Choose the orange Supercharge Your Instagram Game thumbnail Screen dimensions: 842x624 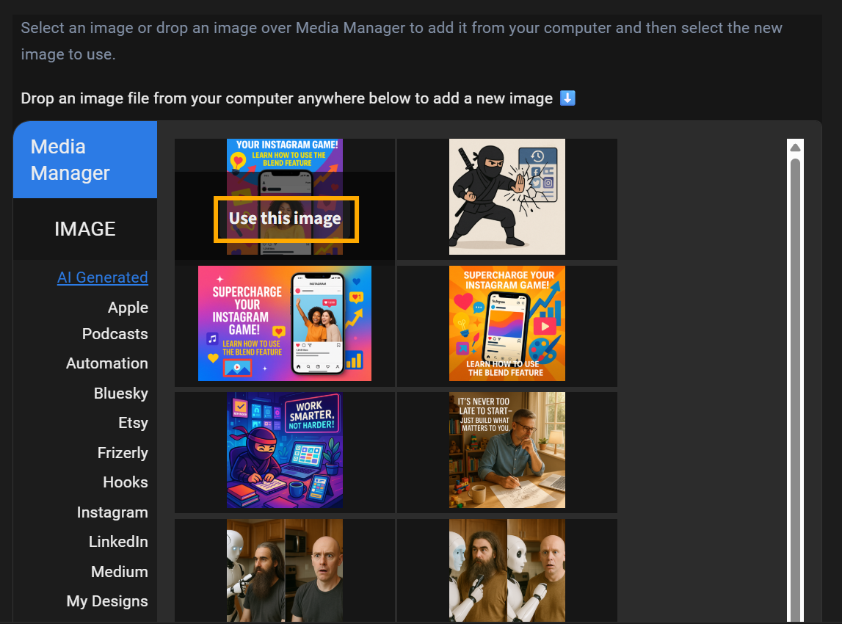point(507,323)
